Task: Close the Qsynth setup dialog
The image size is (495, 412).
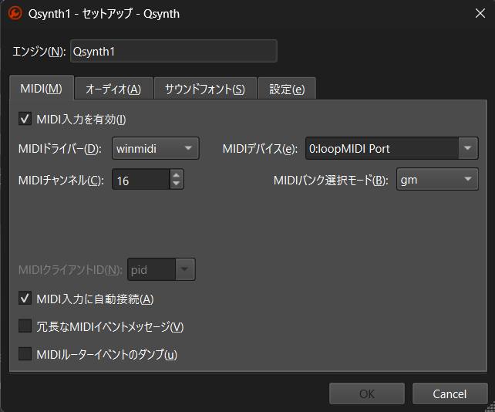Action: coord(480,13)
